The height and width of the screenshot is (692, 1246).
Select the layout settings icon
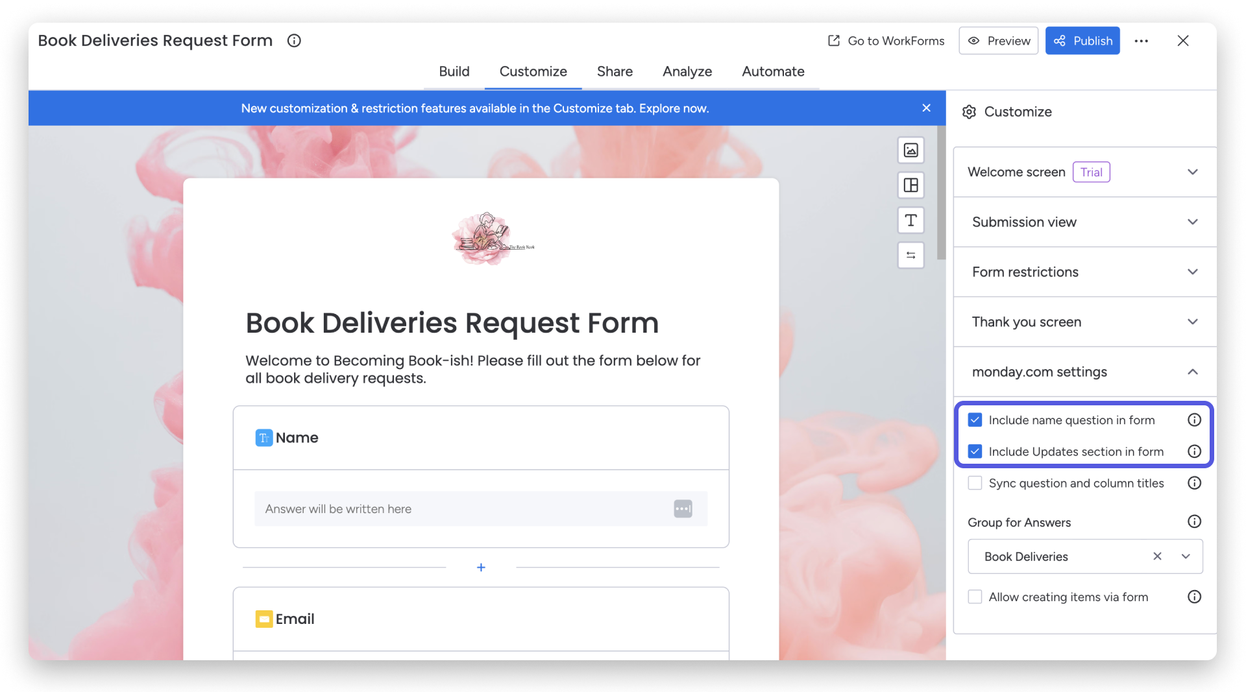[910, 185]
